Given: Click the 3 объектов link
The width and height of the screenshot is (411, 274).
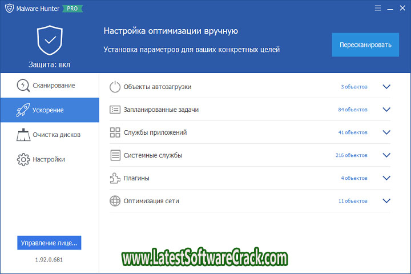Looking at the screenshot, I should [354, 87].
